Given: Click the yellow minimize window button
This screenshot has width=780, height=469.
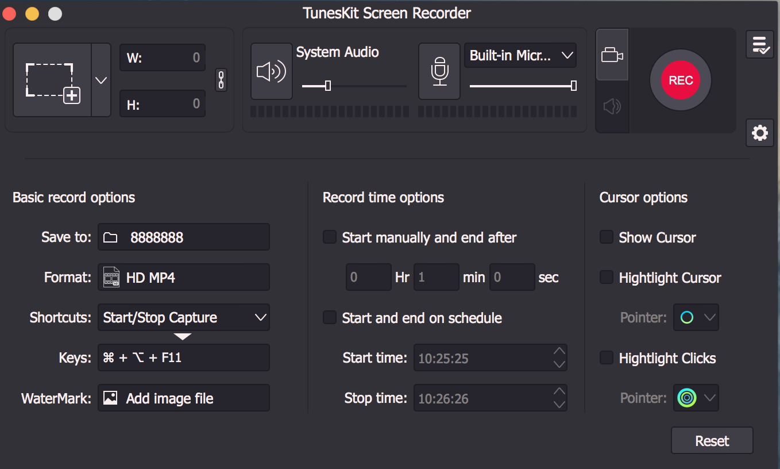Looking at the screenshot, I should pos(32,13).
